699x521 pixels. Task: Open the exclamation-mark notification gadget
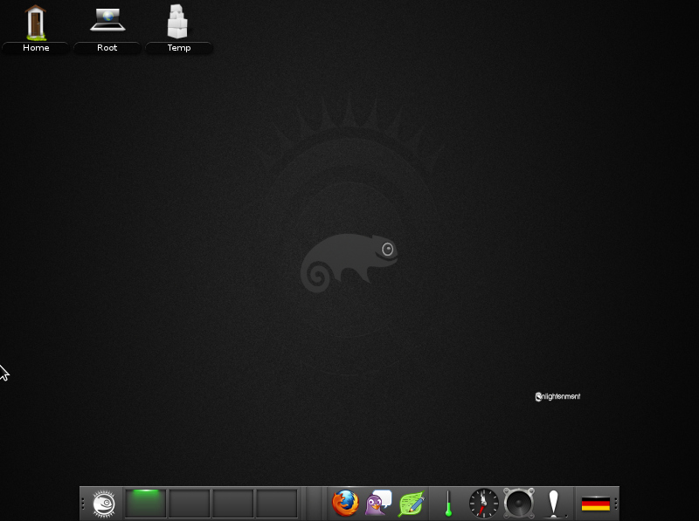click(552, 504)
